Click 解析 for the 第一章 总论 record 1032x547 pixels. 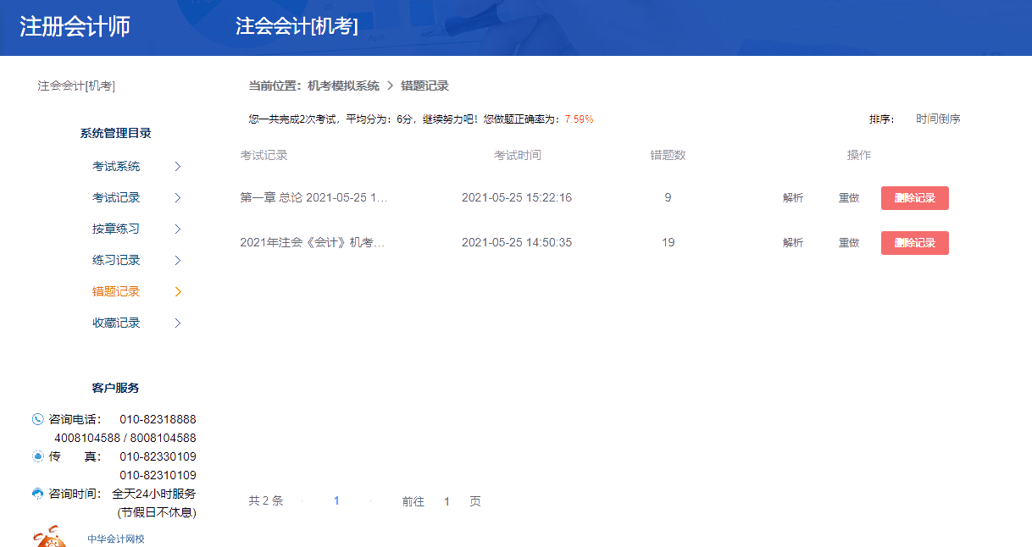[x=792, y=197]
